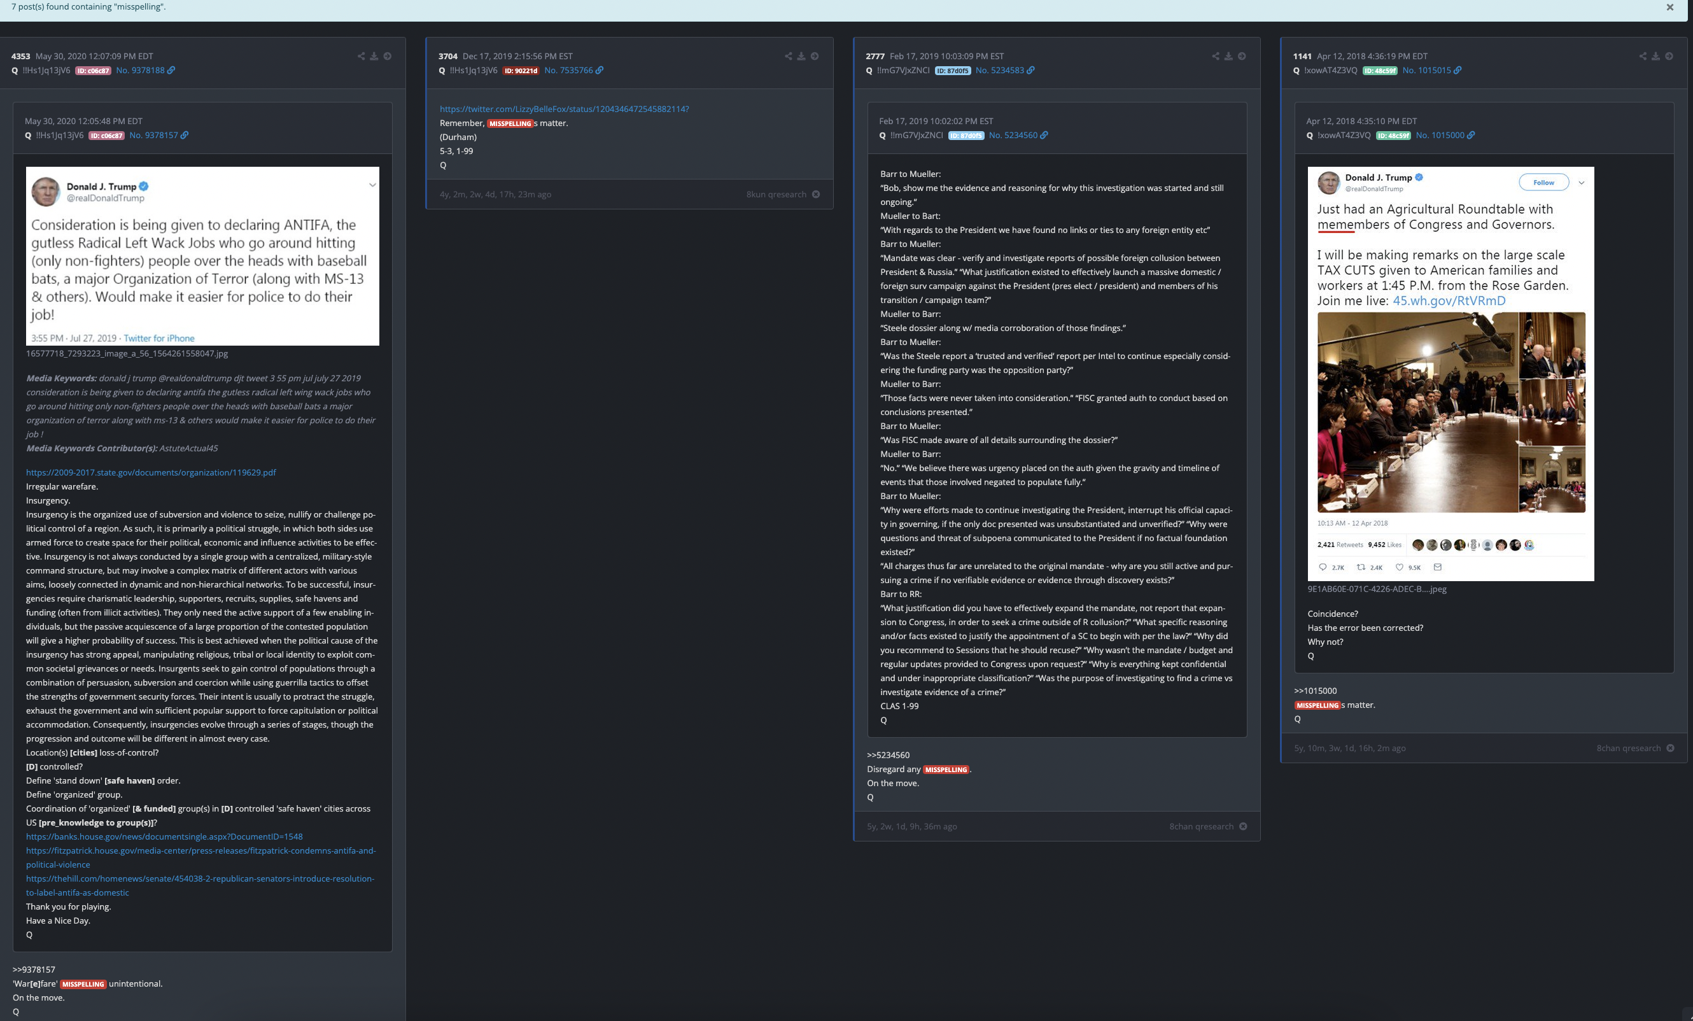Open link No. 9378157 in quoted post

[158, 136]
